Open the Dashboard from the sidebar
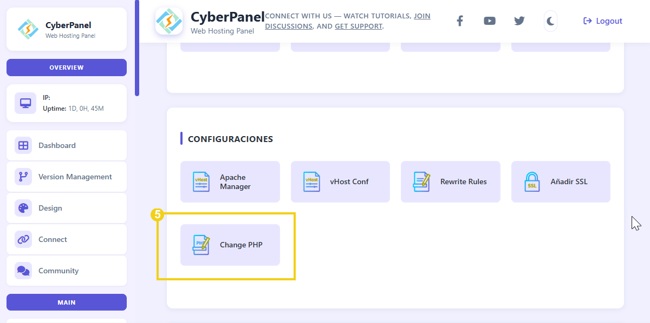The width and height of the screenshot is (650, 323). 57,145
